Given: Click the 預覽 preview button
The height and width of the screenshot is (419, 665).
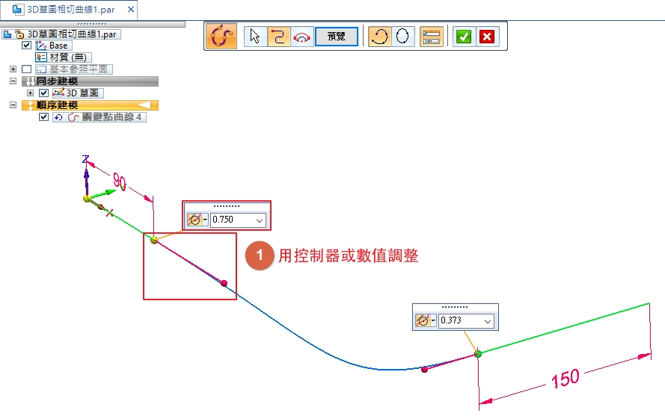Looking at the screenshot, I should [336, 36].
